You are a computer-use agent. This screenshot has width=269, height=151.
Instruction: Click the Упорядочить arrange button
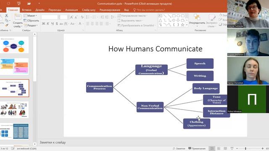point(197,21)
